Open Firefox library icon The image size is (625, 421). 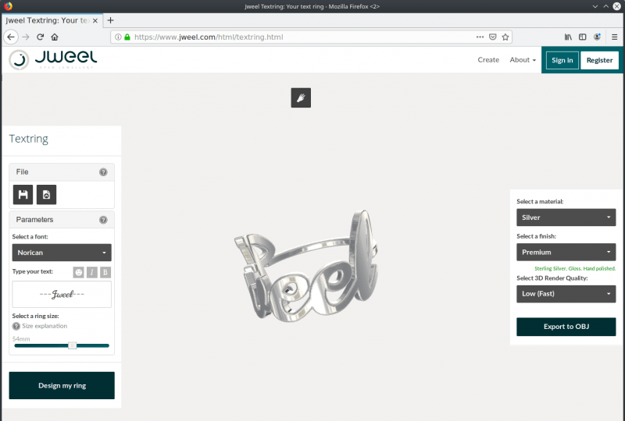[x=568, y=37]
